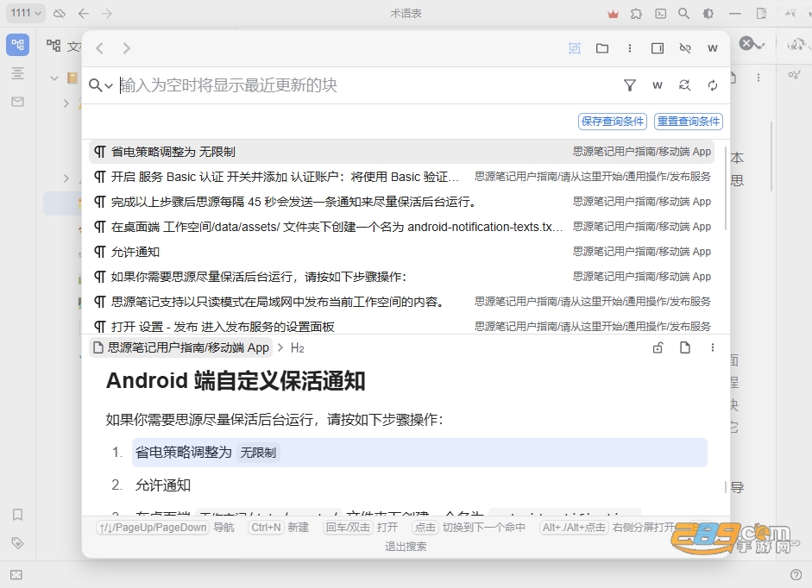Click 保存查询条件 button
This screenshot has height=588, width=812.
[613, 121]
